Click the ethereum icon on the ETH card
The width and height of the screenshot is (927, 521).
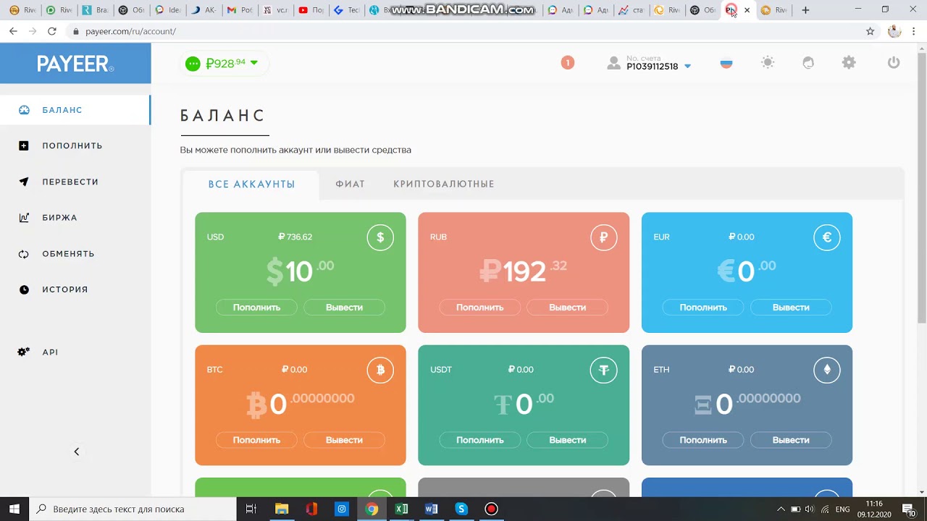826,370
